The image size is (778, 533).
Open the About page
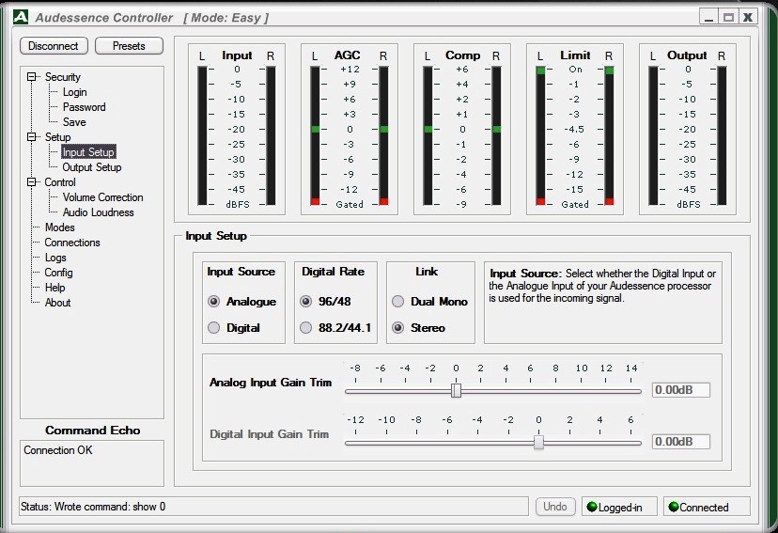57,303
